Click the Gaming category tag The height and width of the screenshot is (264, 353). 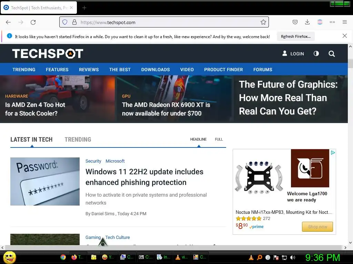(93, 237)
